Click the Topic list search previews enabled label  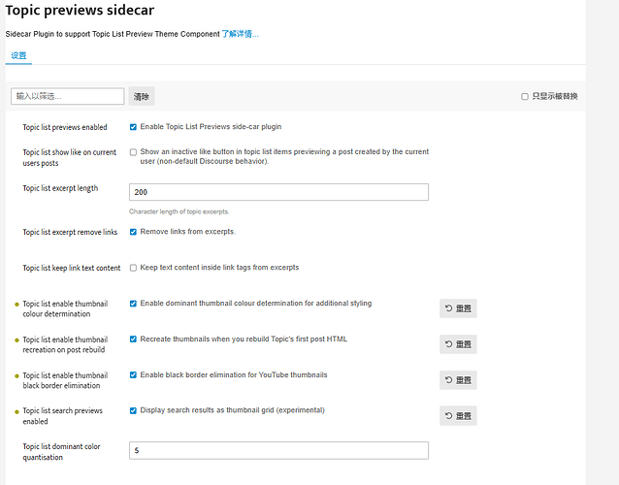(x=62, y=416)
